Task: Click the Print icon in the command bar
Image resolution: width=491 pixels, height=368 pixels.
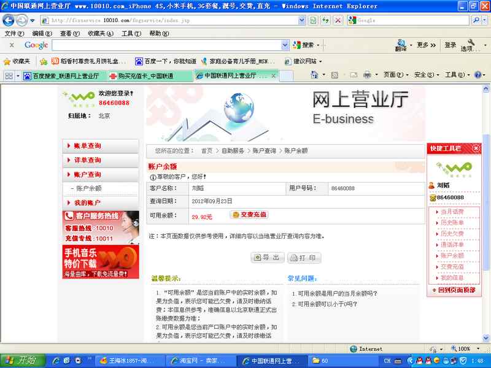Action: click(367, 75)
